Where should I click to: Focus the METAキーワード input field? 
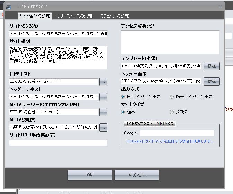coord(54,112)
